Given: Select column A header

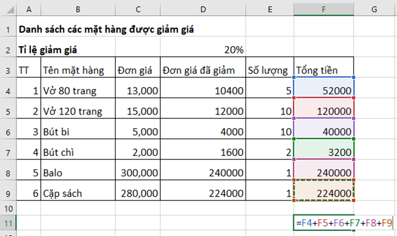Looking at the screenshot, I should (29, 9).
